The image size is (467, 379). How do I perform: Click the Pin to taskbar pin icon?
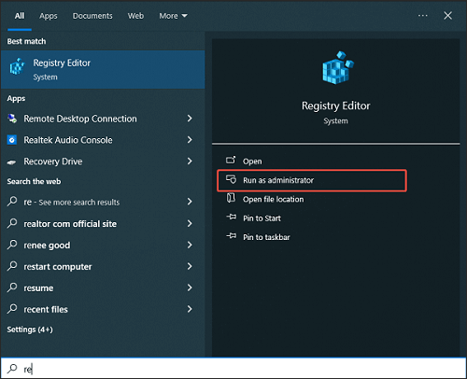[x=231, y=235]
